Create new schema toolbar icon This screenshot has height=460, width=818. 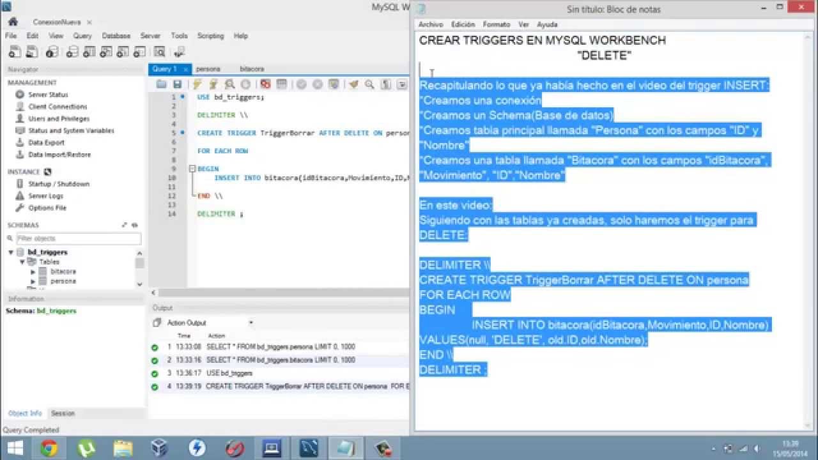pyautogui.click(x=72, y=52)
